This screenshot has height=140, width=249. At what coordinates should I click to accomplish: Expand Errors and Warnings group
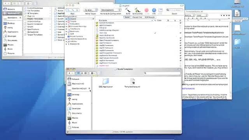coord(67,26)
